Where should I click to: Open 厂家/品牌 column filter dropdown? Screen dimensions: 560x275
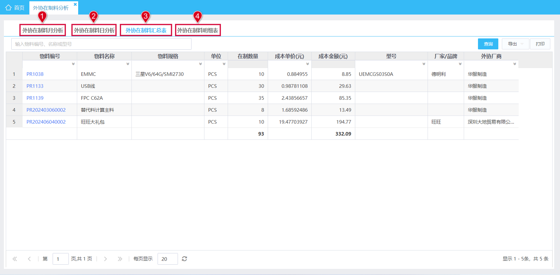(x=460, y=64)
